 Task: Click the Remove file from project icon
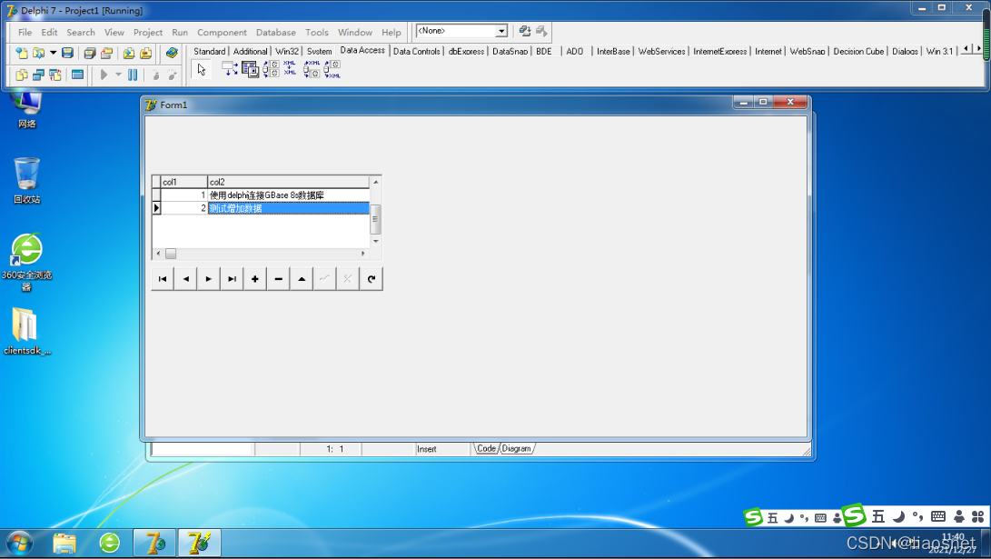[146, 53]
